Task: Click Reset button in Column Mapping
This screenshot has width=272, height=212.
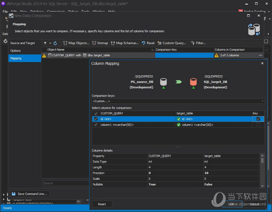Action: pos(102,204)
